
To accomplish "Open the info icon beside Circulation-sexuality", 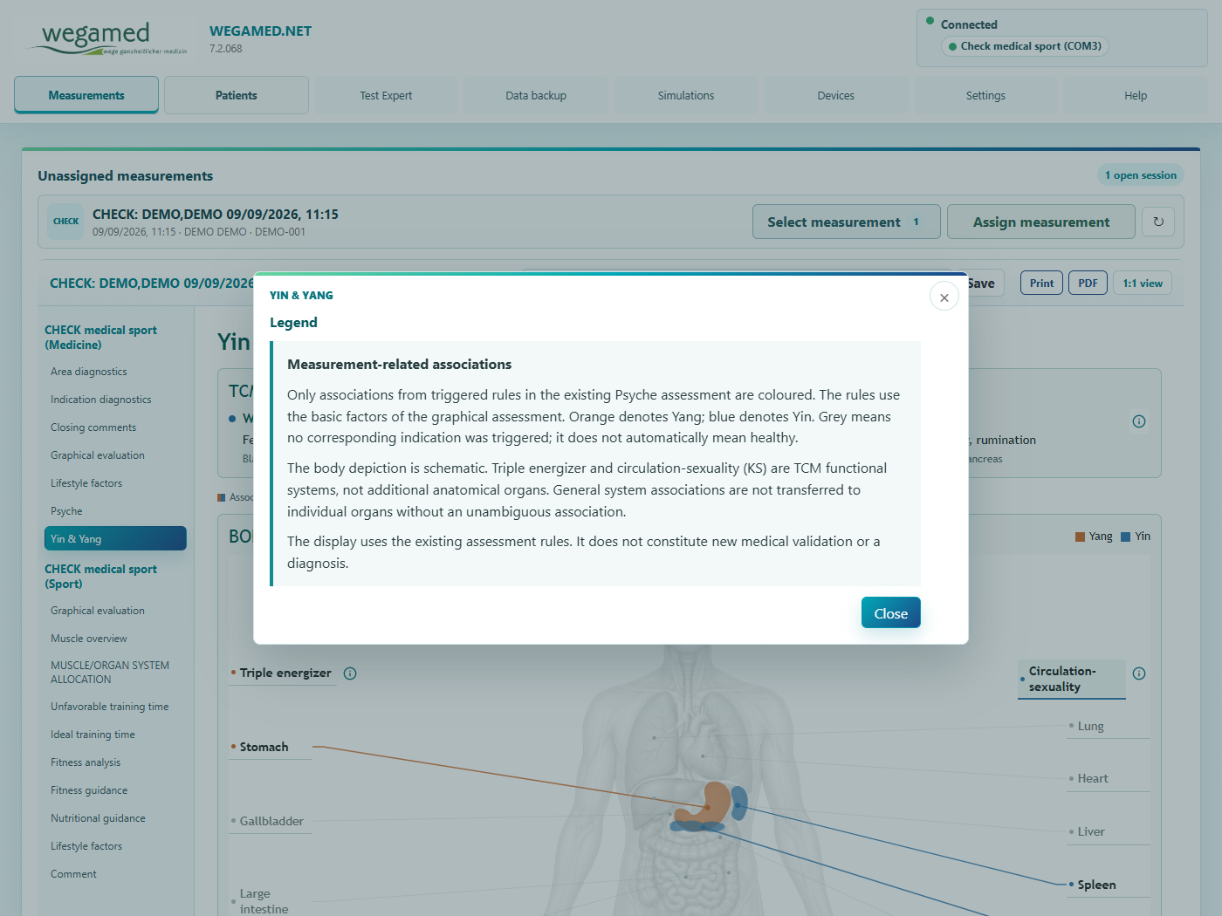I will click(x=1139, y=673).
